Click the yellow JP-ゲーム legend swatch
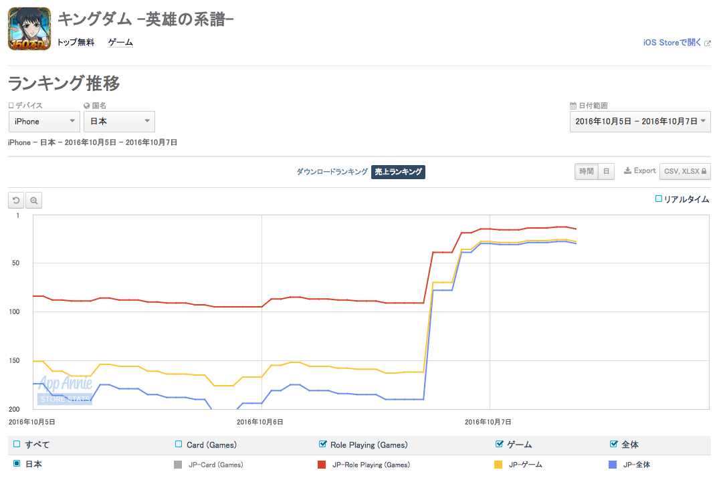Screen dimensions: 723x482 [x=498, y=465]
